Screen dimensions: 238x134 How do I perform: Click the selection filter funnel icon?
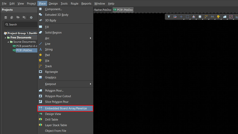pos(169,17)
